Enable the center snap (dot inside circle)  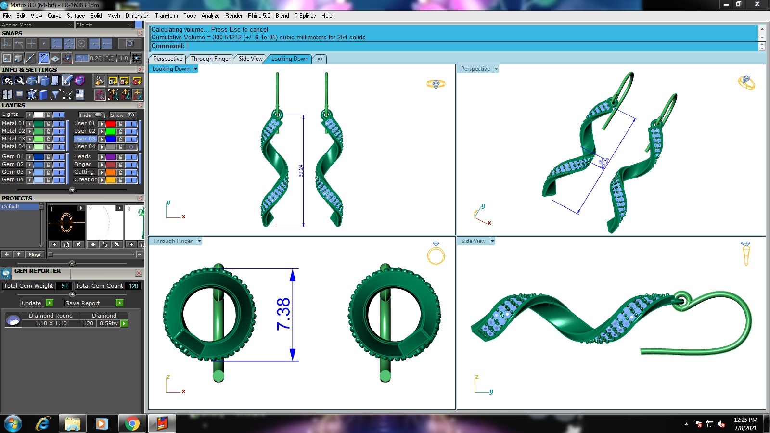[82, 44]
